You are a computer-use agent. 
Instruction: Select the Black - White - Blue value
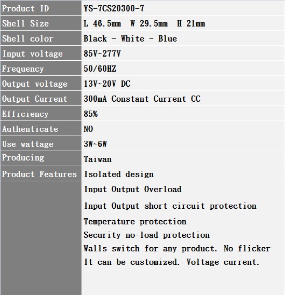pos(130,38)
